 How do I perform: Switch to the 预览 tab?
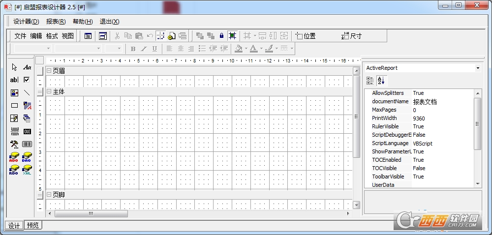[x=33, y=226]
